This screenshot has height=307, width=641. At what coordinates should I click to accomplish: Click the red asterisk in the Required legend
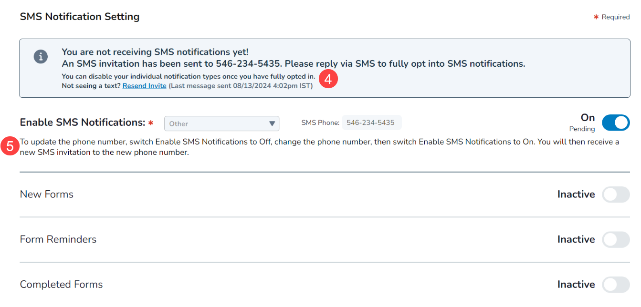pyautogui.click(x=596, y=17)
